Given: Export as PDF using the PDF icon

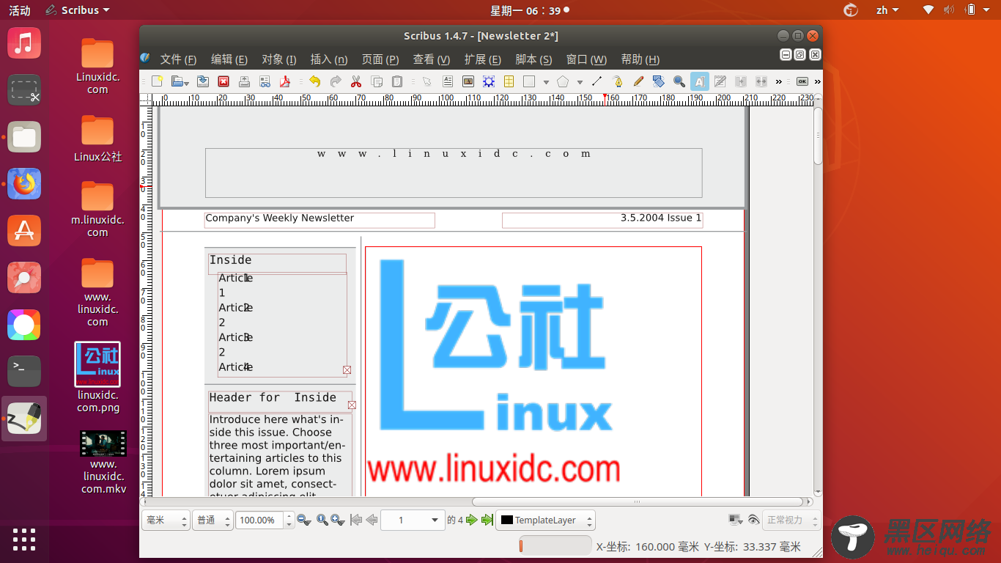Looking at the screenshot, I should (284, 81).
